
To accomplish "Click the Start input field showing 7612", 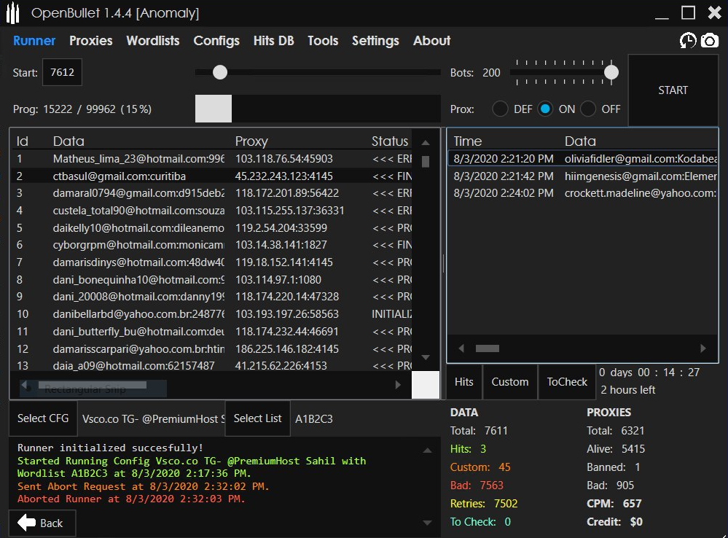I will (x=62, y=72).
